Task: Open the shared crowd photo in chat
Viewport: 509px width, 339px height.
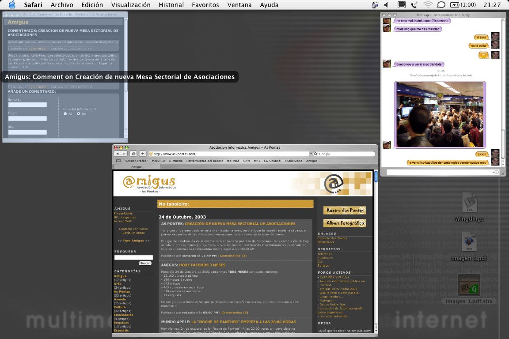Action: (x=440, y=114)
